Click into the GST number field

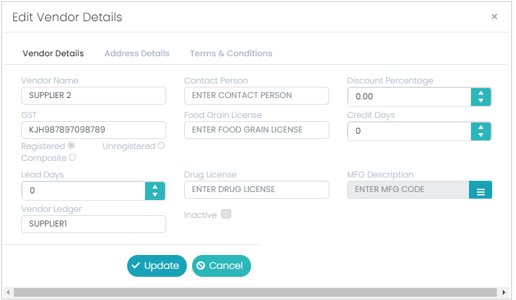(x=93, y=130)
